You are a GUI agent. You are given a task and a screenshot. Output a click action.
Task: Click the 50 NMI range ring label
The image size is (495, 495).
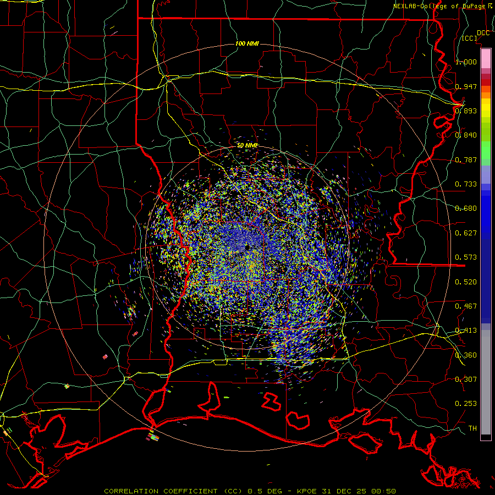pyautogui.click(x=248, y=146)
